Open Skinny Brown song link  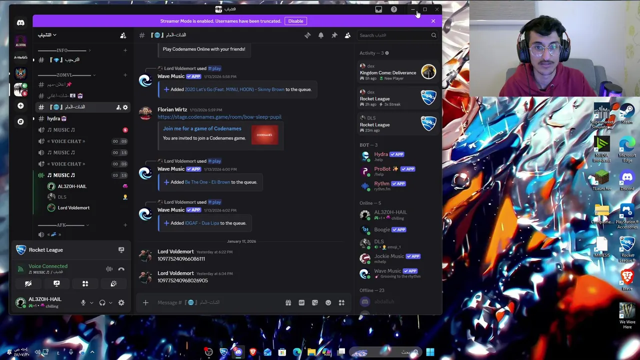(234, 89)
